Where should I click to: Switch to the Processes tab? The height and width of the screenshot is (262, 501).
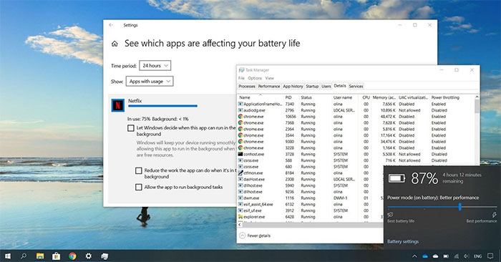pos(247,87)
